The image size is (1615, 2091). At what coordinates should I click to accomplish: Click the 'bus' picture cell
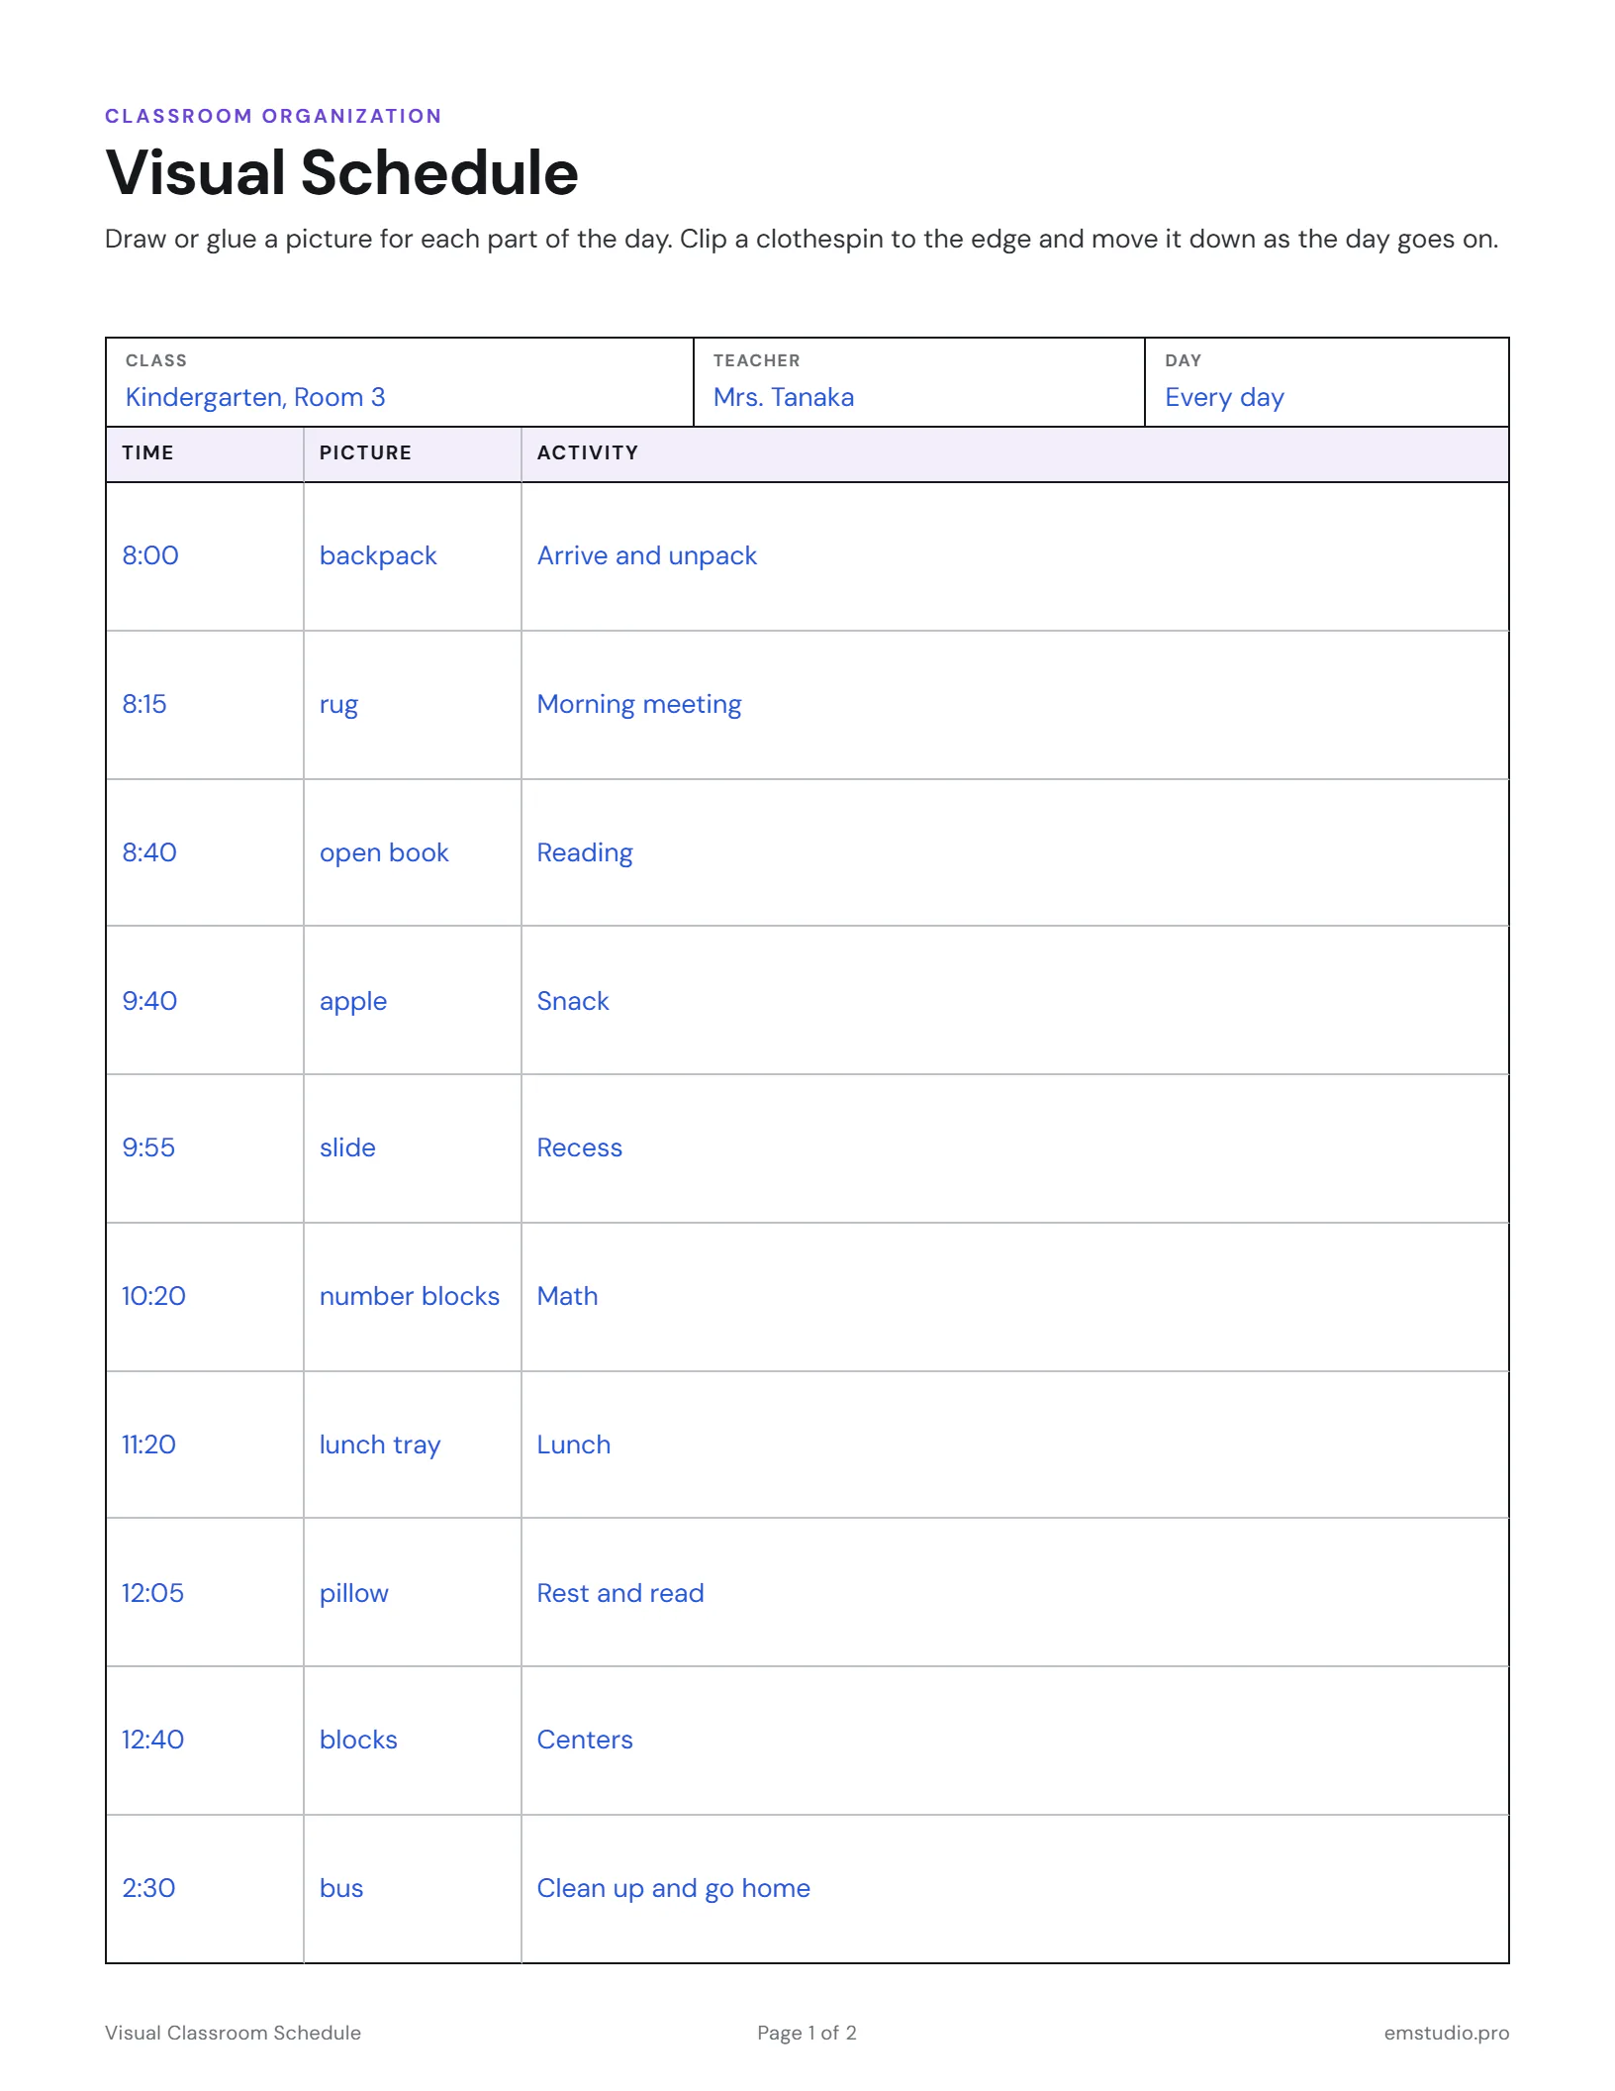pyautogui.click(x=413, y=1888)
